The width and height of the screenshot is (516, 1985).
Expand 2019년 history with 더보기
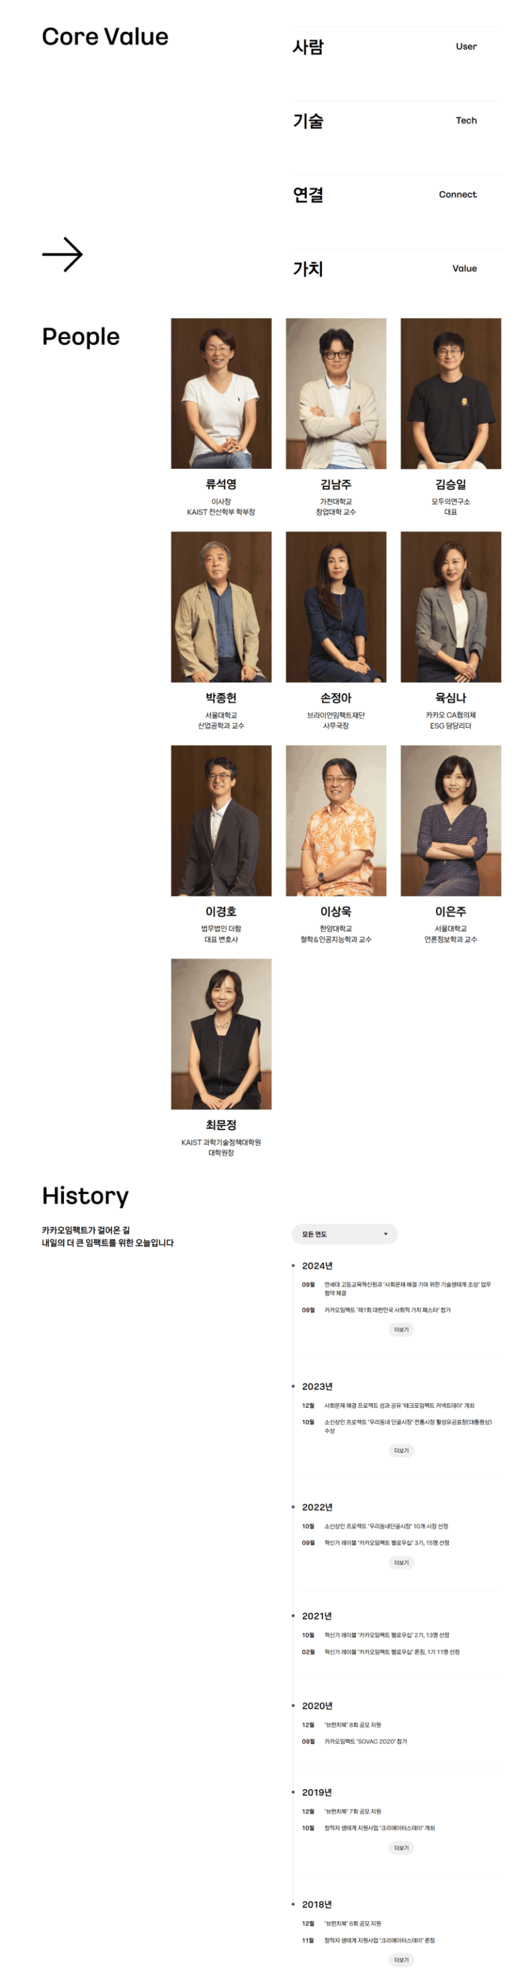pos(401,1848)
